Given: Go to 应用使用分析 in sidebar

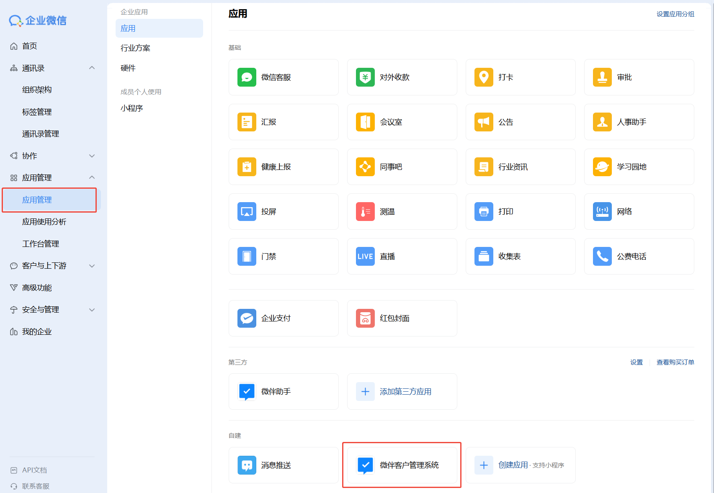Looking at the screenshot, I should click(44, 222).
